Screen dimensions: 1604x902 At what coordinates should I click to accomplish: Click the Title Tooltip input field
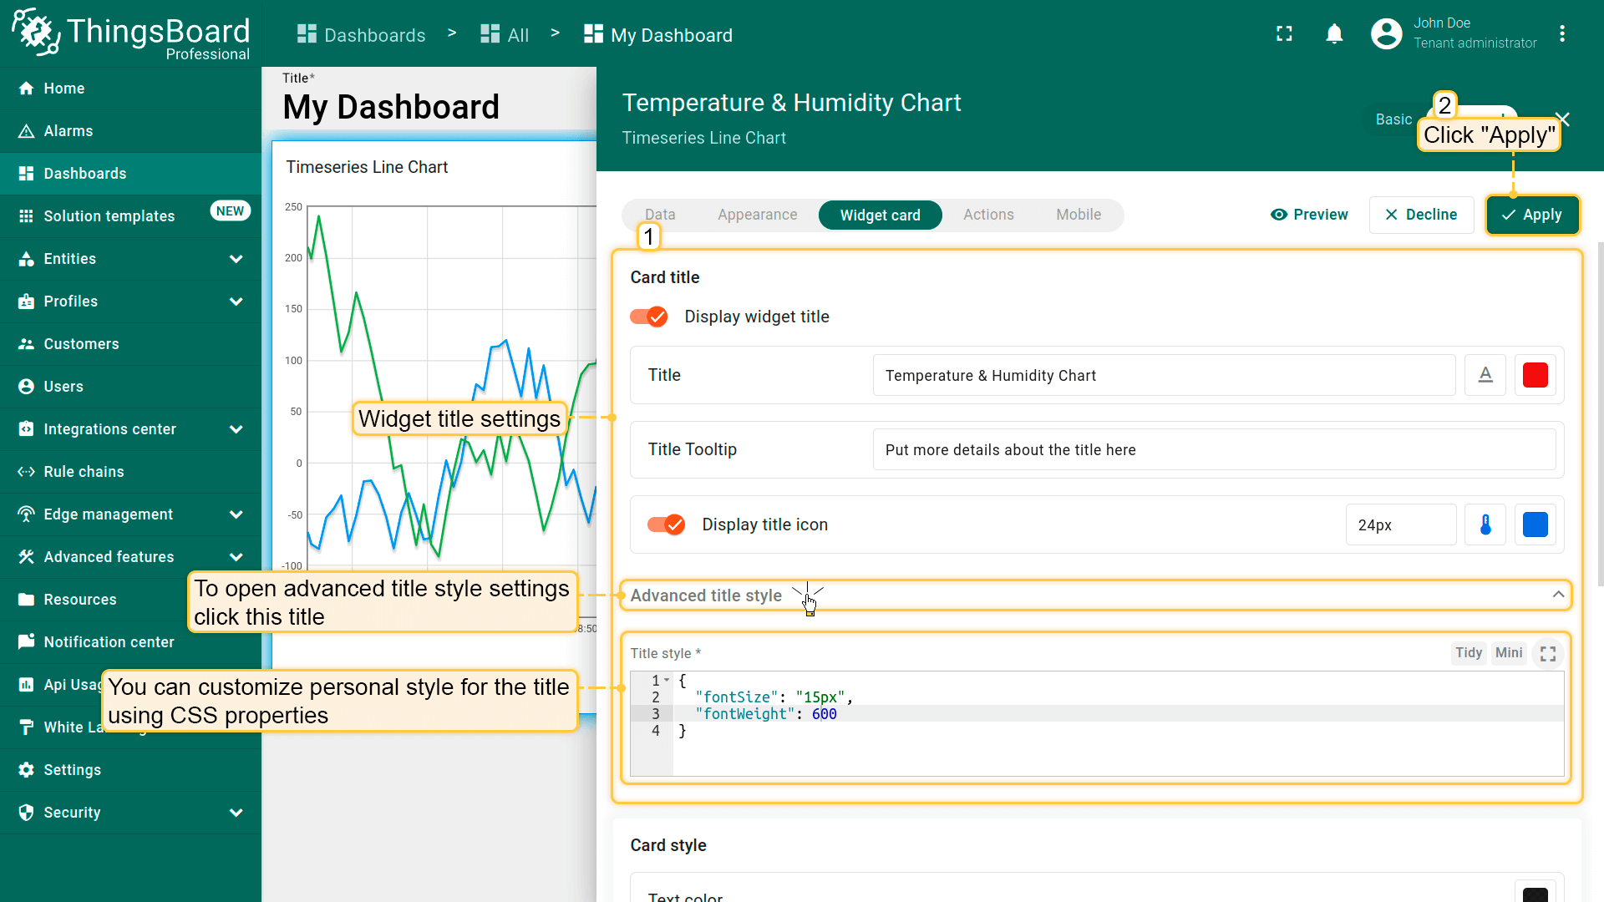coord(1213,450)
